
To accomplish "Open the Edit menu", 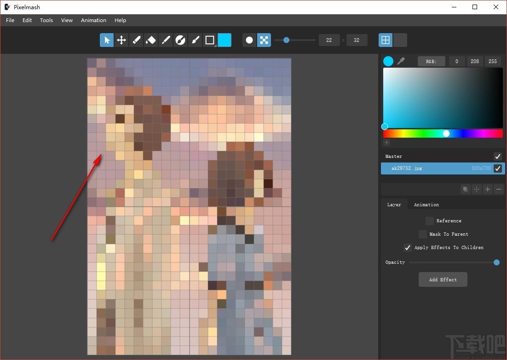I will coord(27,20).
